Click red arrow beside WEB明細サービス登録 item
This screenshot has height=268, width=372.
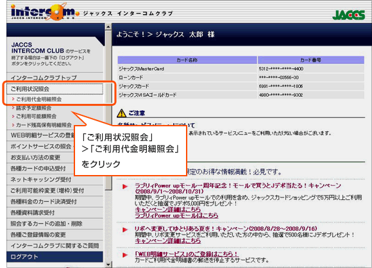pos(125,255)
